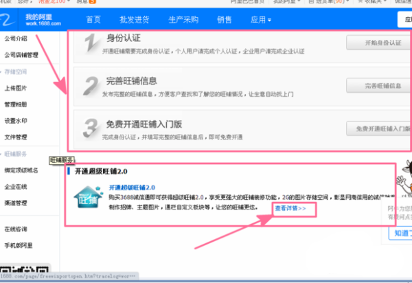Viewport: 412px width, 283px height.
Task: Click 企业在线 in the sidebar
Action: [x=16, y=187]
